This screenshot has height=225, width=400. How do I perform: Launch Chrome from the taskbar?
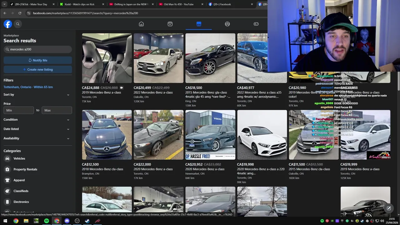click(16, 221)
